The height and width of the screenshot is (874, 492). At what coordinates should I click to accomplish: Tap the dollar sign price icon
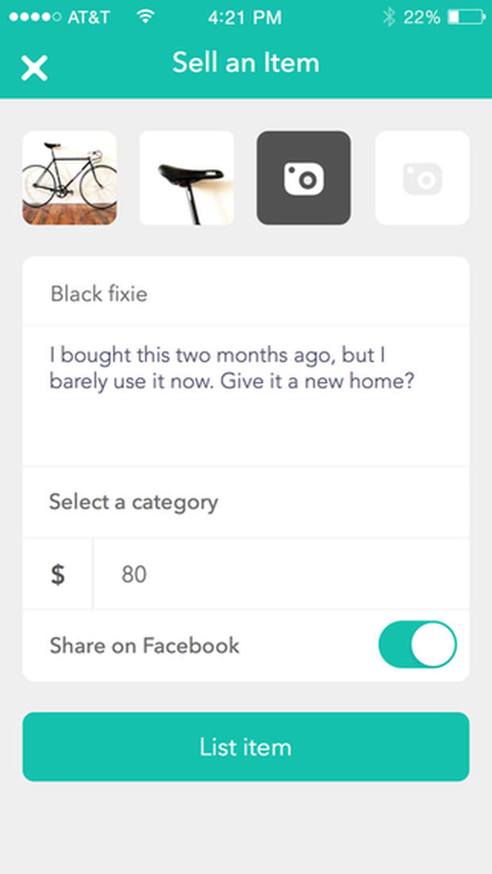click(x=58, y=574)
